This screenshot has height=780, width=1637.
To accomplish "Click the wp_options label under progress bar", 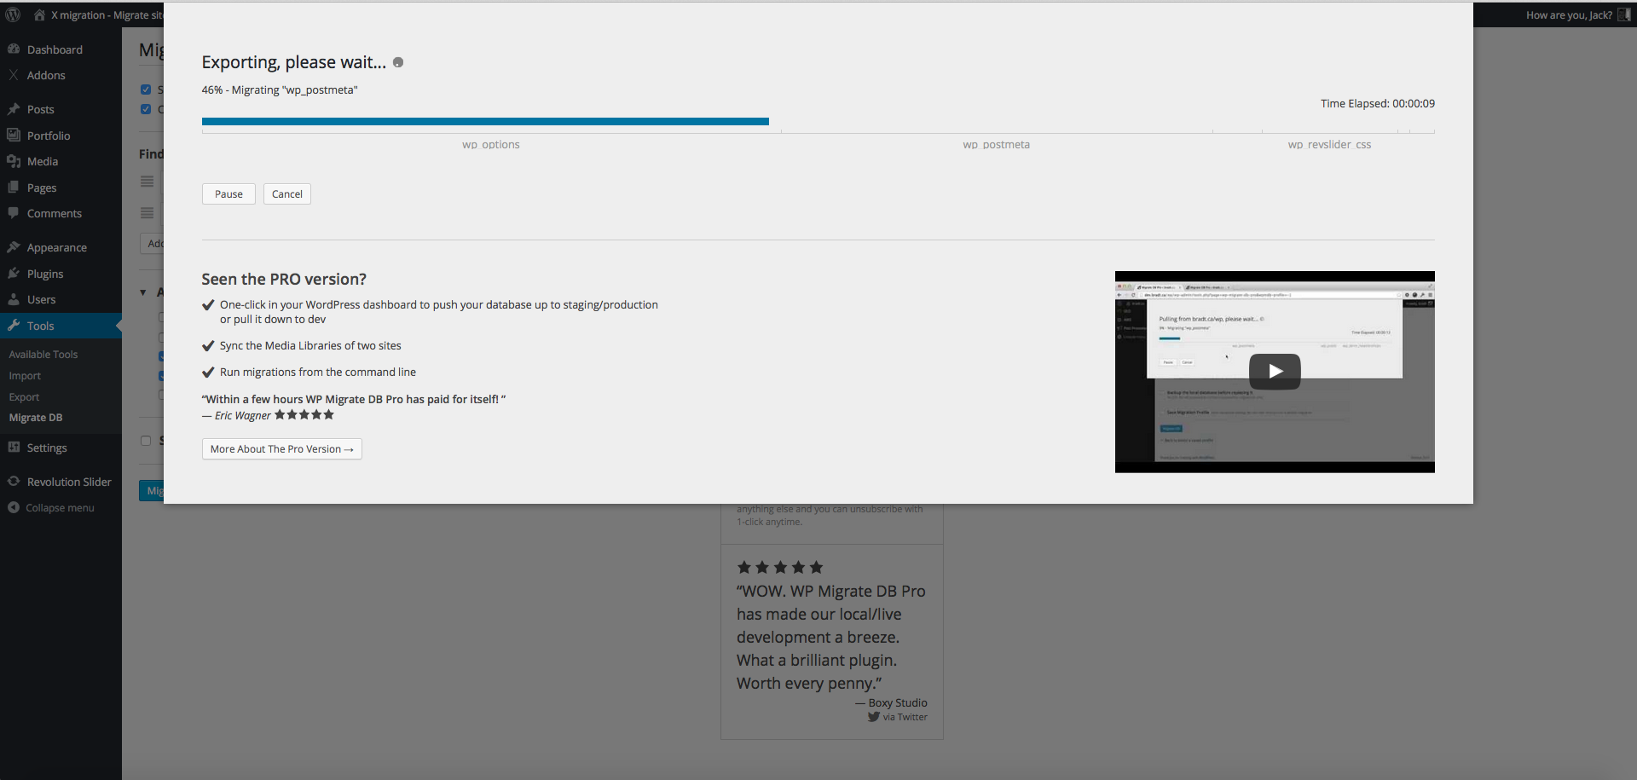I will point(491,145).
